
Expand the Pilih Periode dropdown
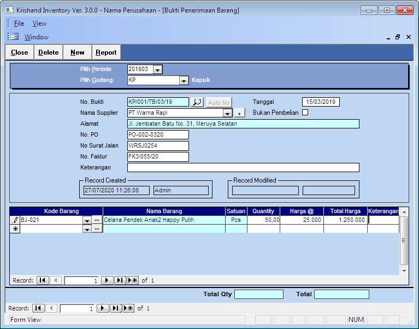click(x=157, y=70)
